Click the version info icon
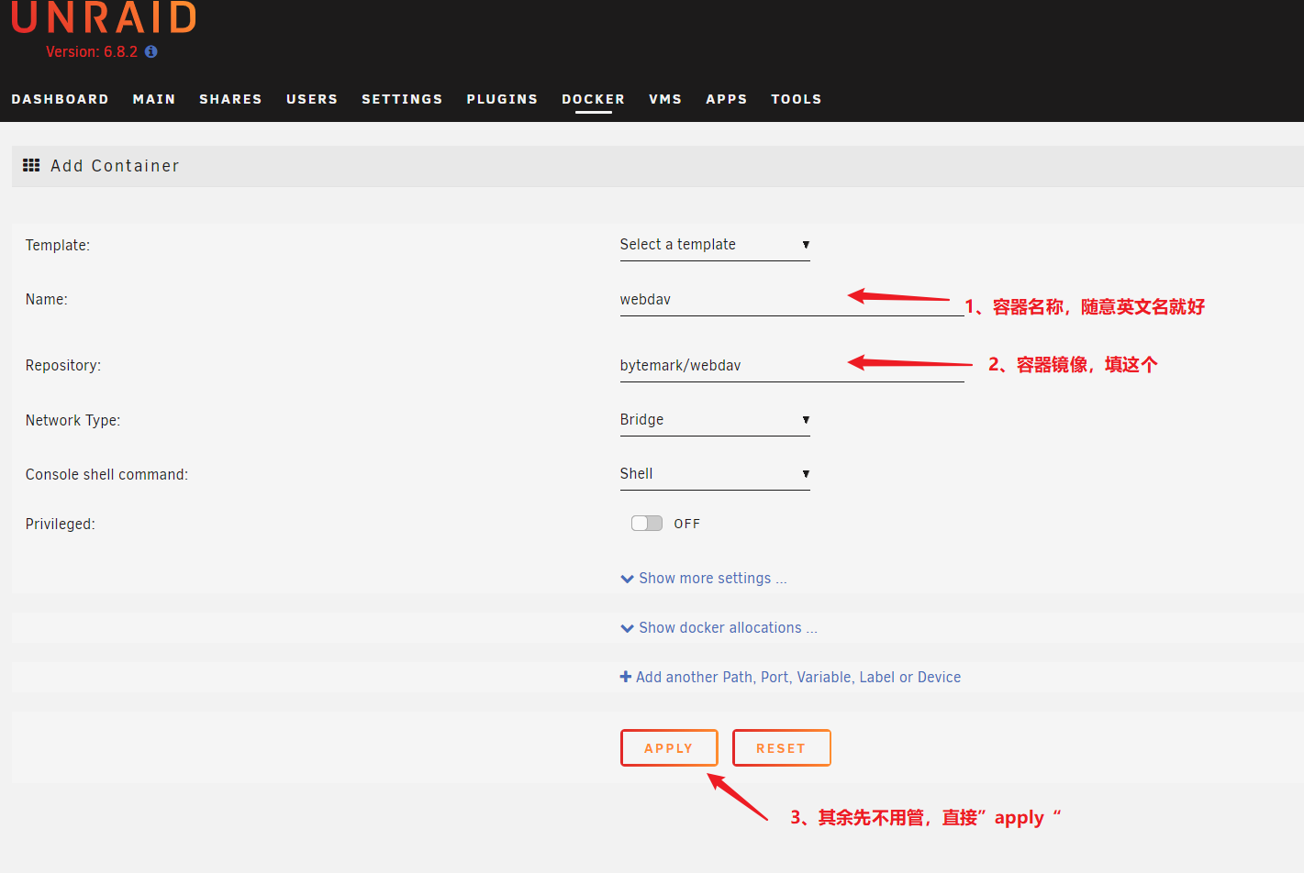 point(151,52)
